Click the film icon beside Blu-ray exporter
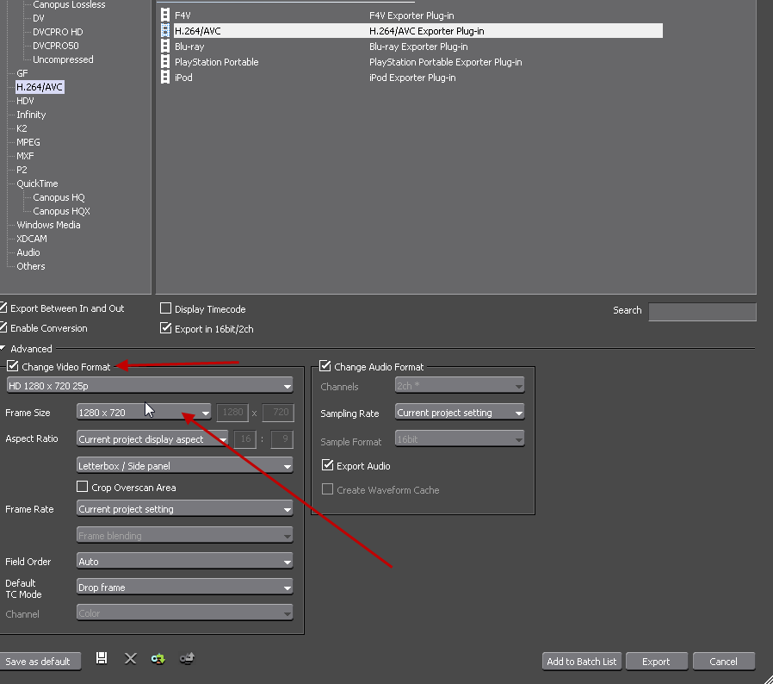 tap(165, 47)
